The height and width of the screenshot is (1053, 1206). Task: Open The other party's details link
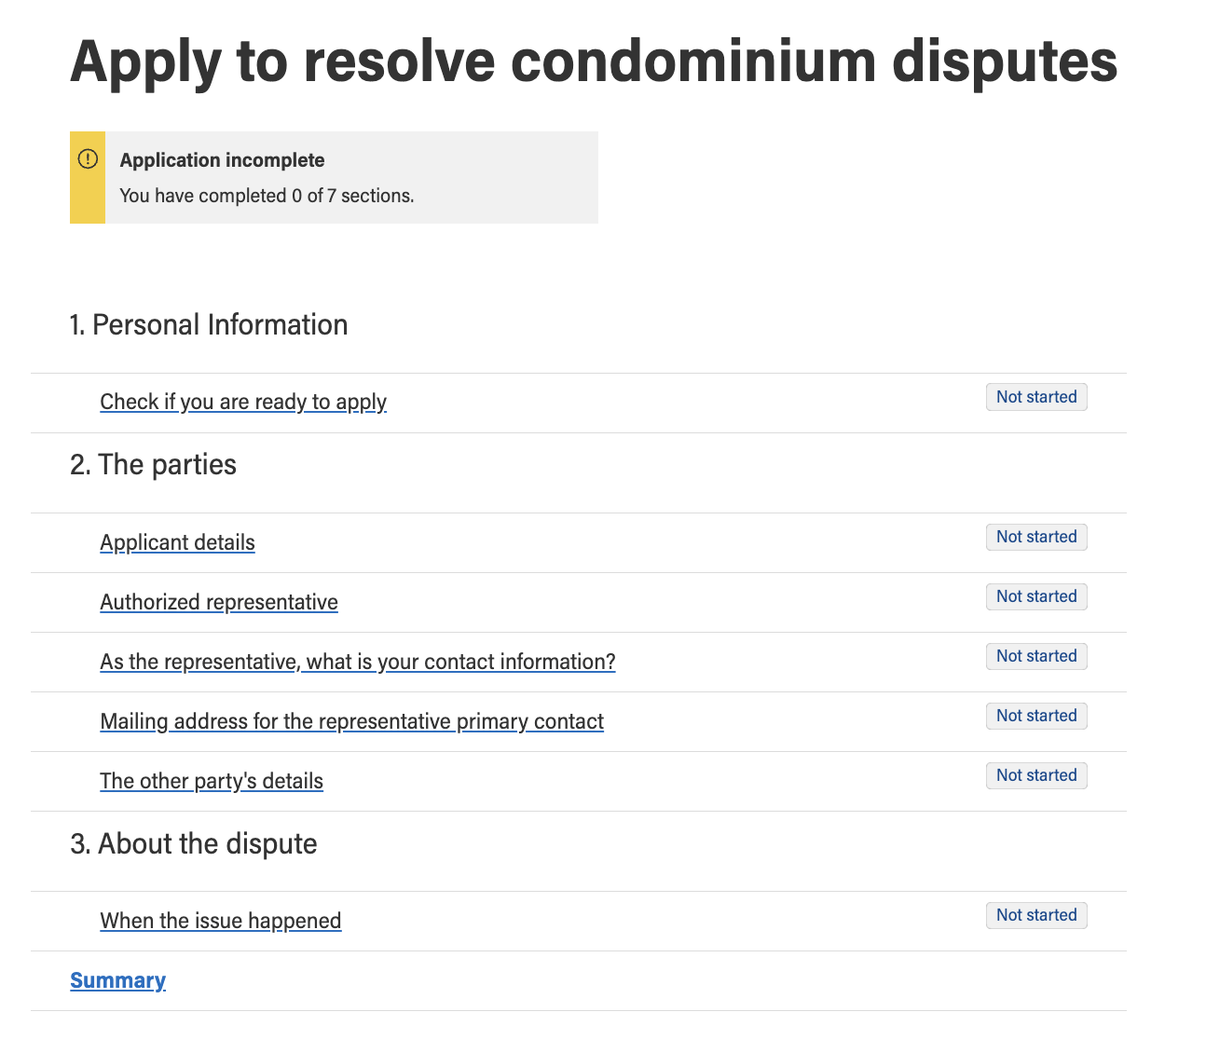click(212, 781)
